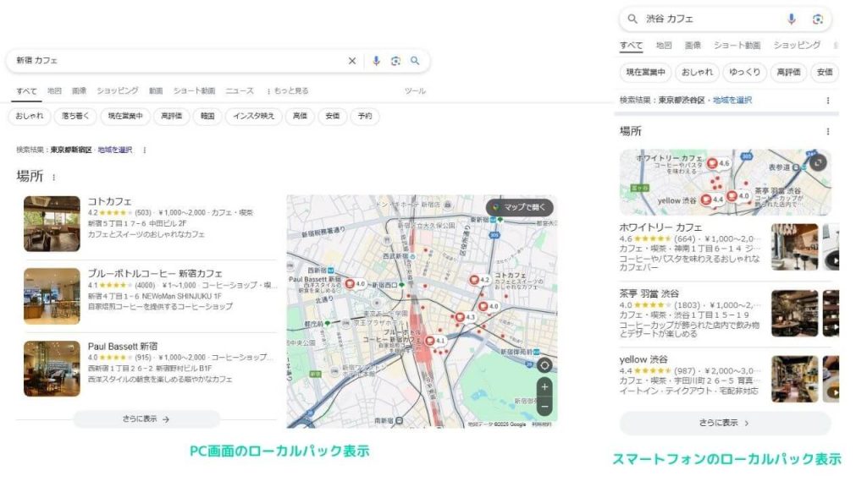The image size is (867, 487).
Task: Click microphone icon in 渋谷 カフェ search bar
Action: click(x=792, y=19)
